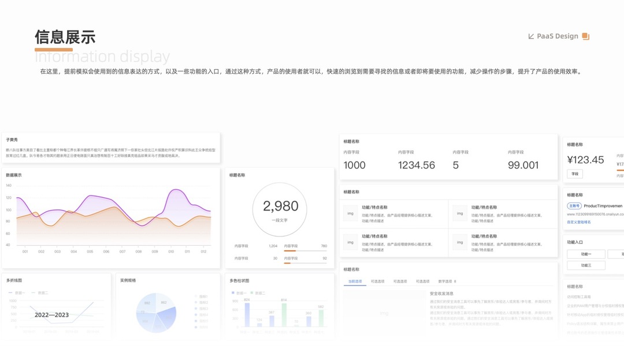The height and width of the screenshot is (346, 624).
Task: Click the progress bar with value 92
Action: point(305,263)
